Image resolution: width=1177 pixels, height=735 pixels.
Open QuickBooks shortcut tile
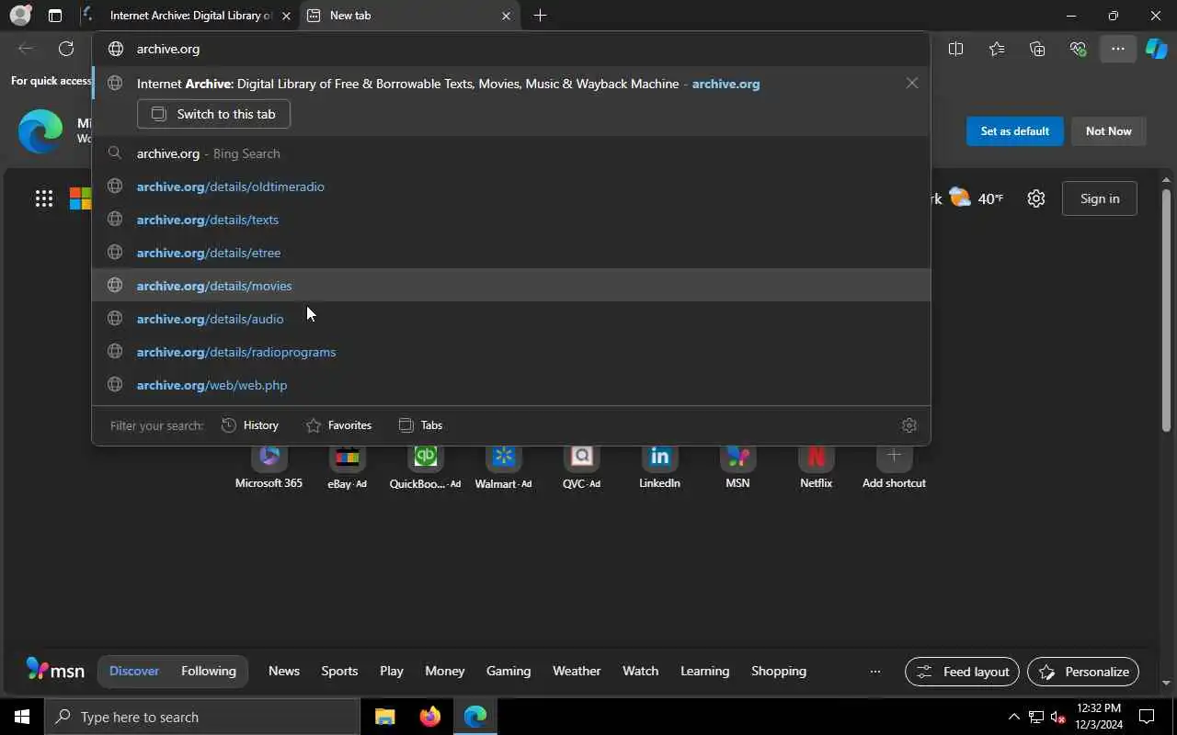425,468
